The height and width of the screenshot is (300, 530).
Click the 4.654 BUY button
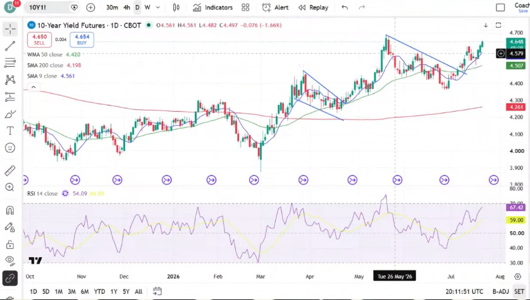82,40
